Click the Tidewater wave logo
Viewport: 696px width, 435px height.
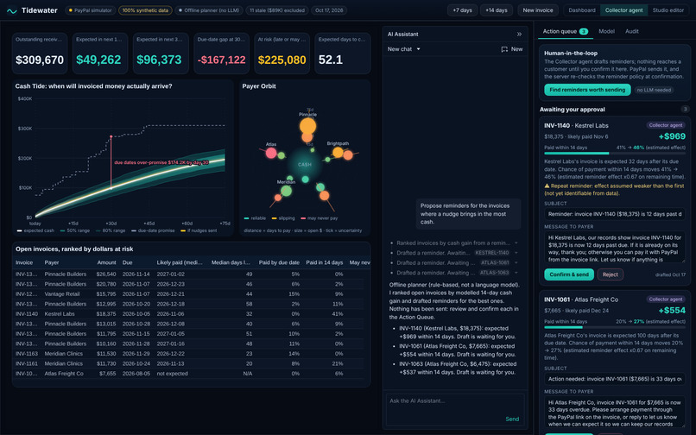pos(12,10)
